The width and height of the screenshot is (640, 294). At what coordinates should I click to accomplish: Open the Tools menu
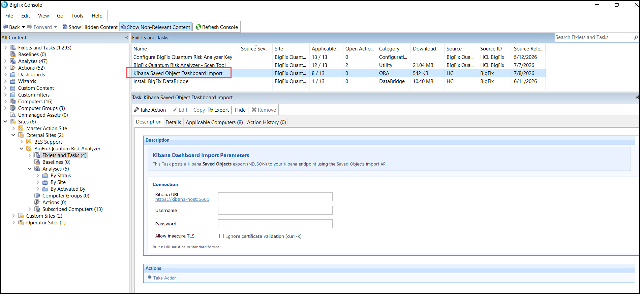(x=77, y=16)
